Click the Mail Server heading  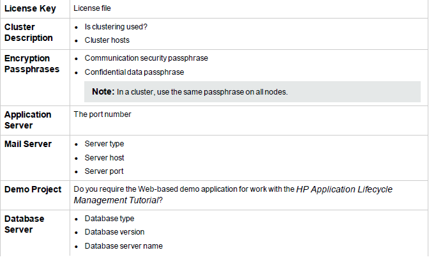[28, 144]
